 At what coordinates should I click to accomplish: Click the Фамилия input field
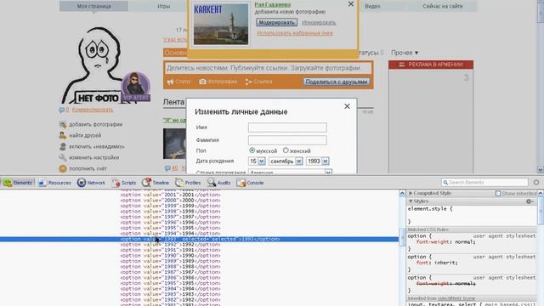coord(287,140)
